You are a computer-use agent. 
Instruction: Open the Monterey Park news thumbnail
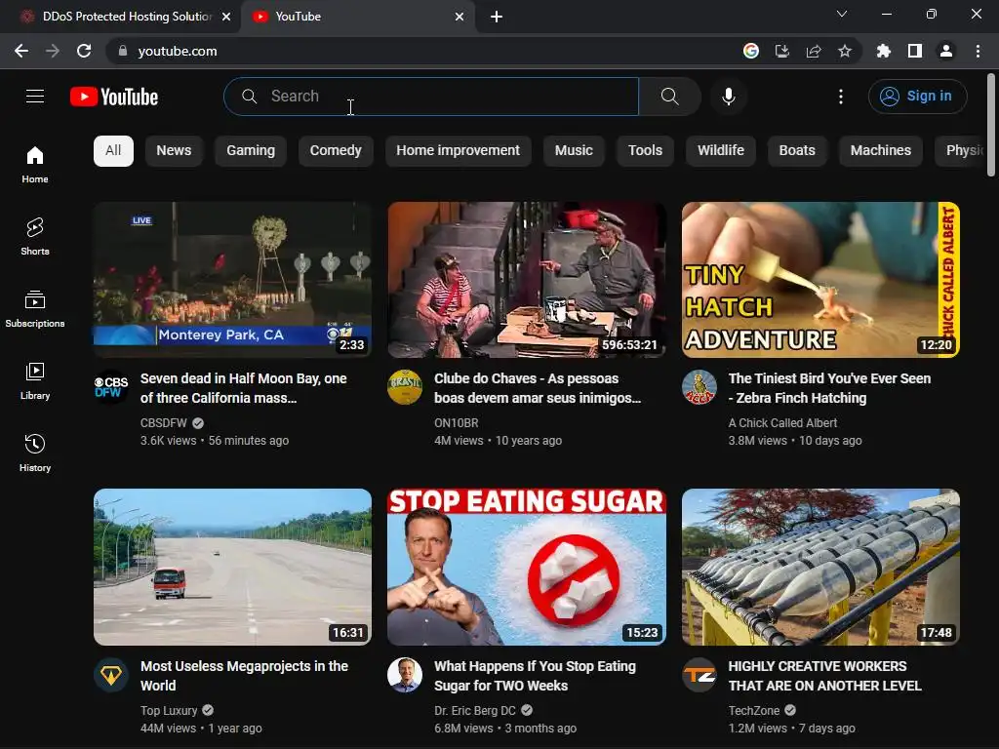[x=232, y=280]
